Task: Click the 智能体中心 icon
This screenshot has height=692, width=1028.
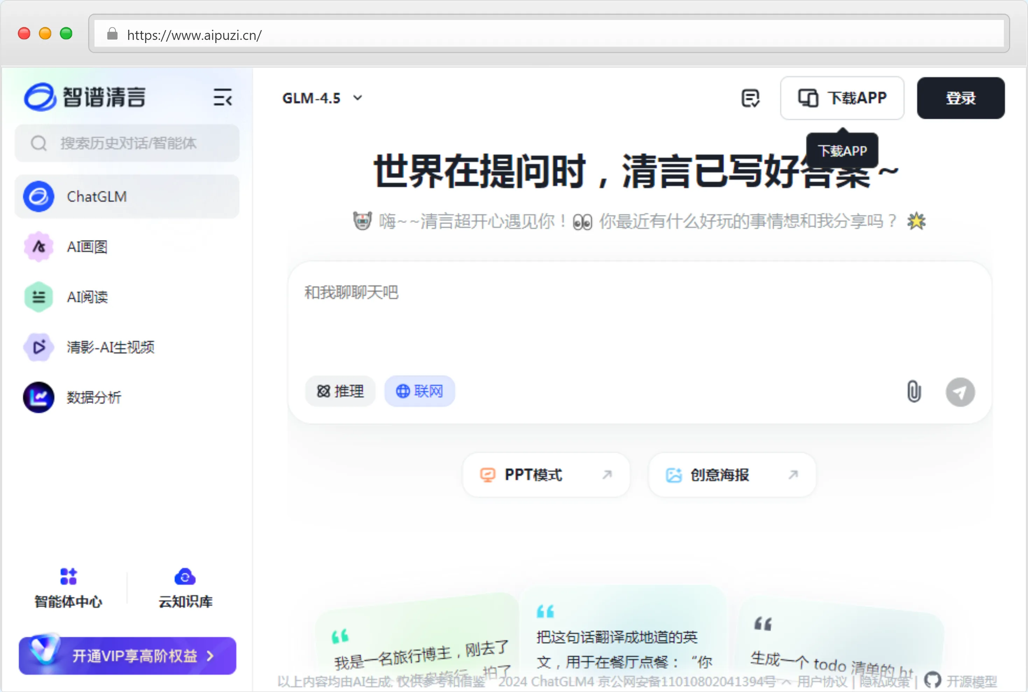Action: tap(68, 576)
